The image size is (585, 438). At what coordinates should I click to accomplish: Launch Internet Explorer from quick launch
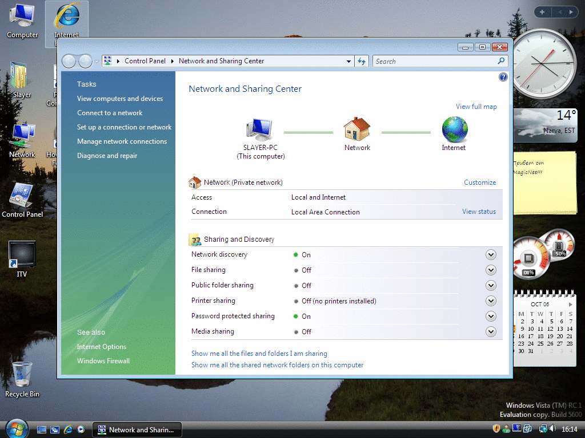[x=68, y=429]
